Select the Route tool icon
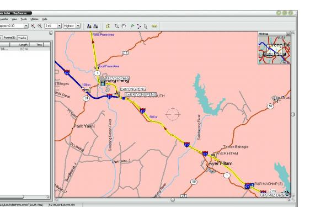Viewport: 331px width, 207px height. 139,26
